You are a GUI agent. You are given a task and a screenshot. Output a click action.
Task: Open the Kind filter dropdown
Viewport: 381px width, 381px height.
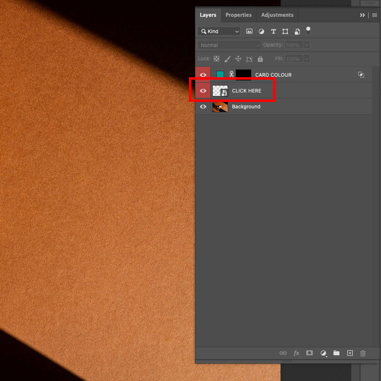pos(219,31)
